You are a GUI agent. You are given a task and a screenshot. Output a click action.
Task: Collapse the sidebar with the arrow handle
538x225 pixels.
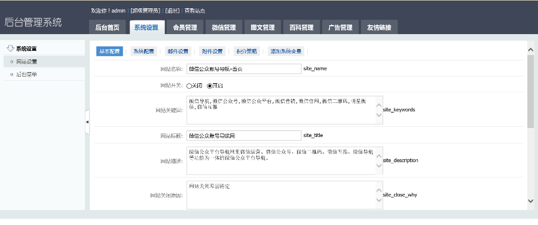[87, 121]
